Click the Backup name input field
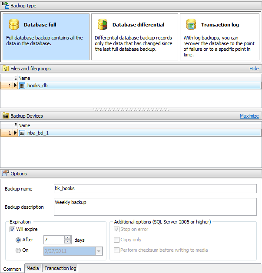 (155, 189)
